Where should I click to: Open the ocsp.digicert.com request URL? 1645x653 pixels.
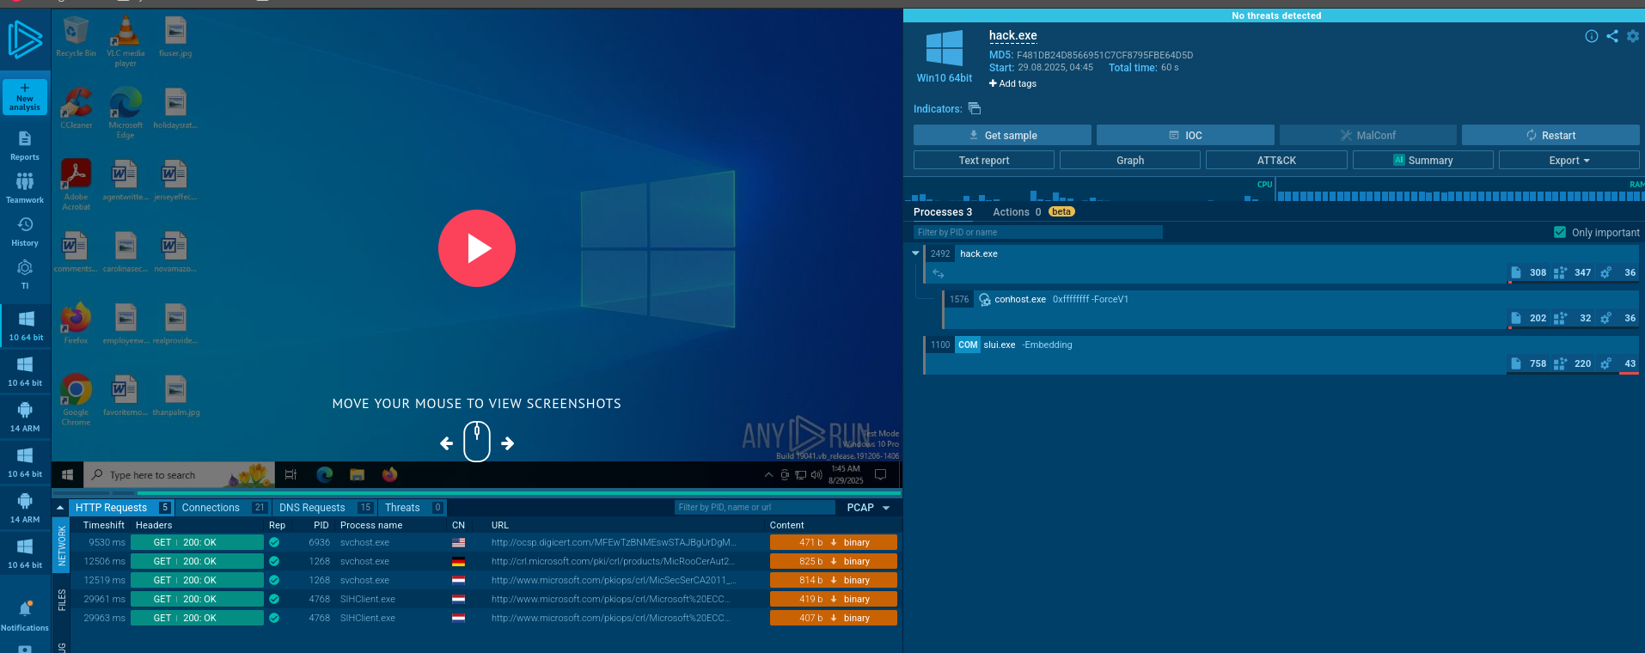(x=614, y=542)
